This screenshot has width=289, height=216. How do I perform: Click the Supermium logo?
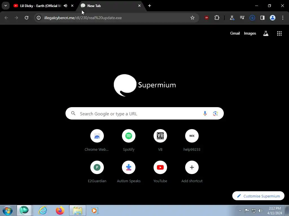145,85
